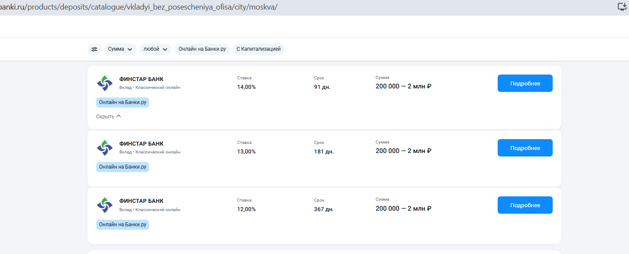This screenshot has height=254, width=629.
Task: Collapse offers using the Скрыть link
Action: [105, 116]
